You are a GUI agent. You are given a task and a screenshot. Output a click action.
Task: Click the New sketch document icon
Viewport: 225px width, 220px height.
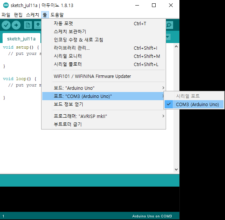tap(28, 25)
